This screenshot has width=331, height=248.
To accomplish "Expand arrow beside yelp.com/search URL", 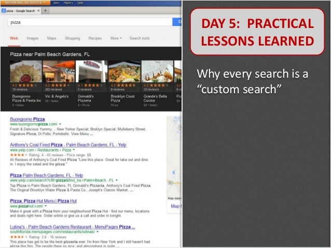I will click(117, 180).
